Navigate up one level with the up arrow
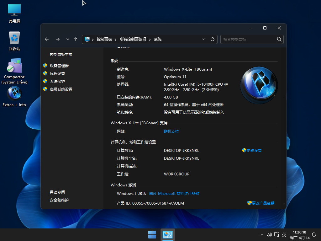Screen dimensions: 321x241 (x=76, y=39)
